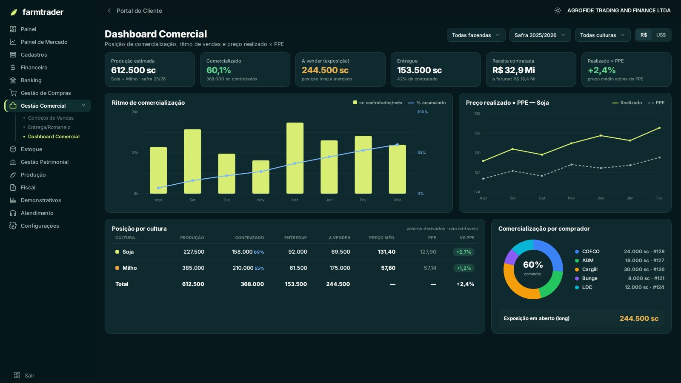Click the Fiscal document icon
The image size is (681, 383).
point(13,188)
